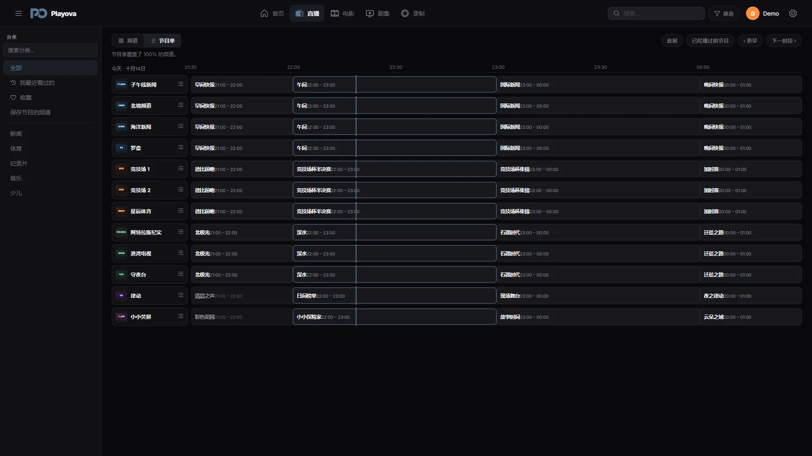The width and height of the screenshot is (812, 456).
Task: Open the hamburger menu icon
Action: coord(19,14)
